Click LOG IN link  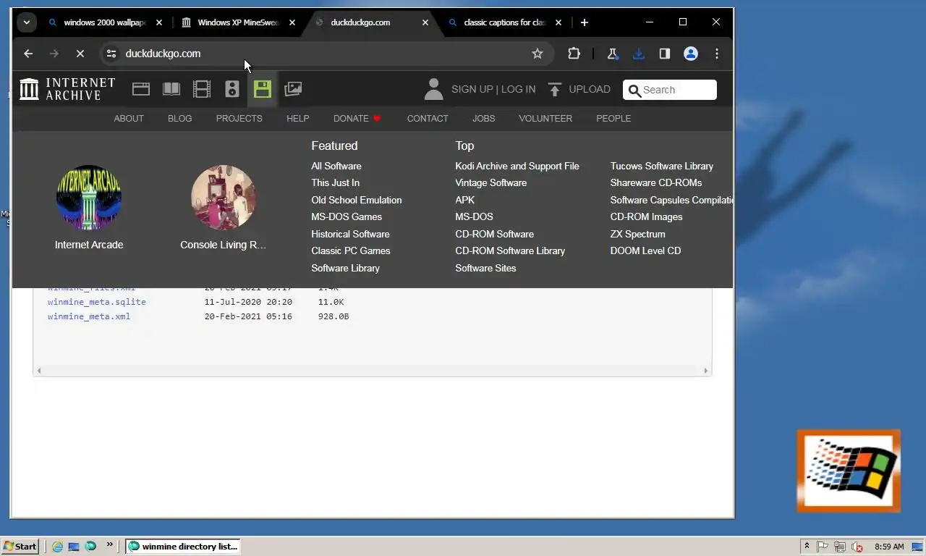click(519, 89)
